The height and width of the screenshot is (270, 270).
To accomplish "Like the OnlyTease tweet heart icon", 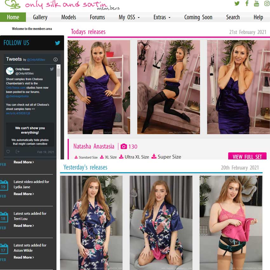I will [8, 152].
